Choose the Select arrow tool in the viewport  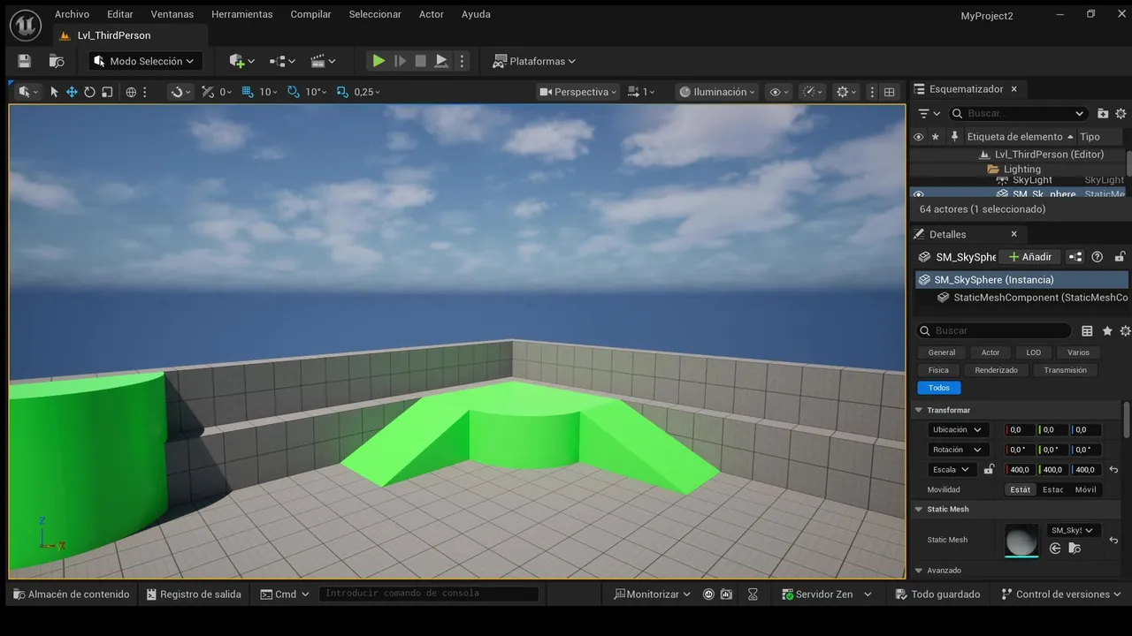click(x=54, y=92)
